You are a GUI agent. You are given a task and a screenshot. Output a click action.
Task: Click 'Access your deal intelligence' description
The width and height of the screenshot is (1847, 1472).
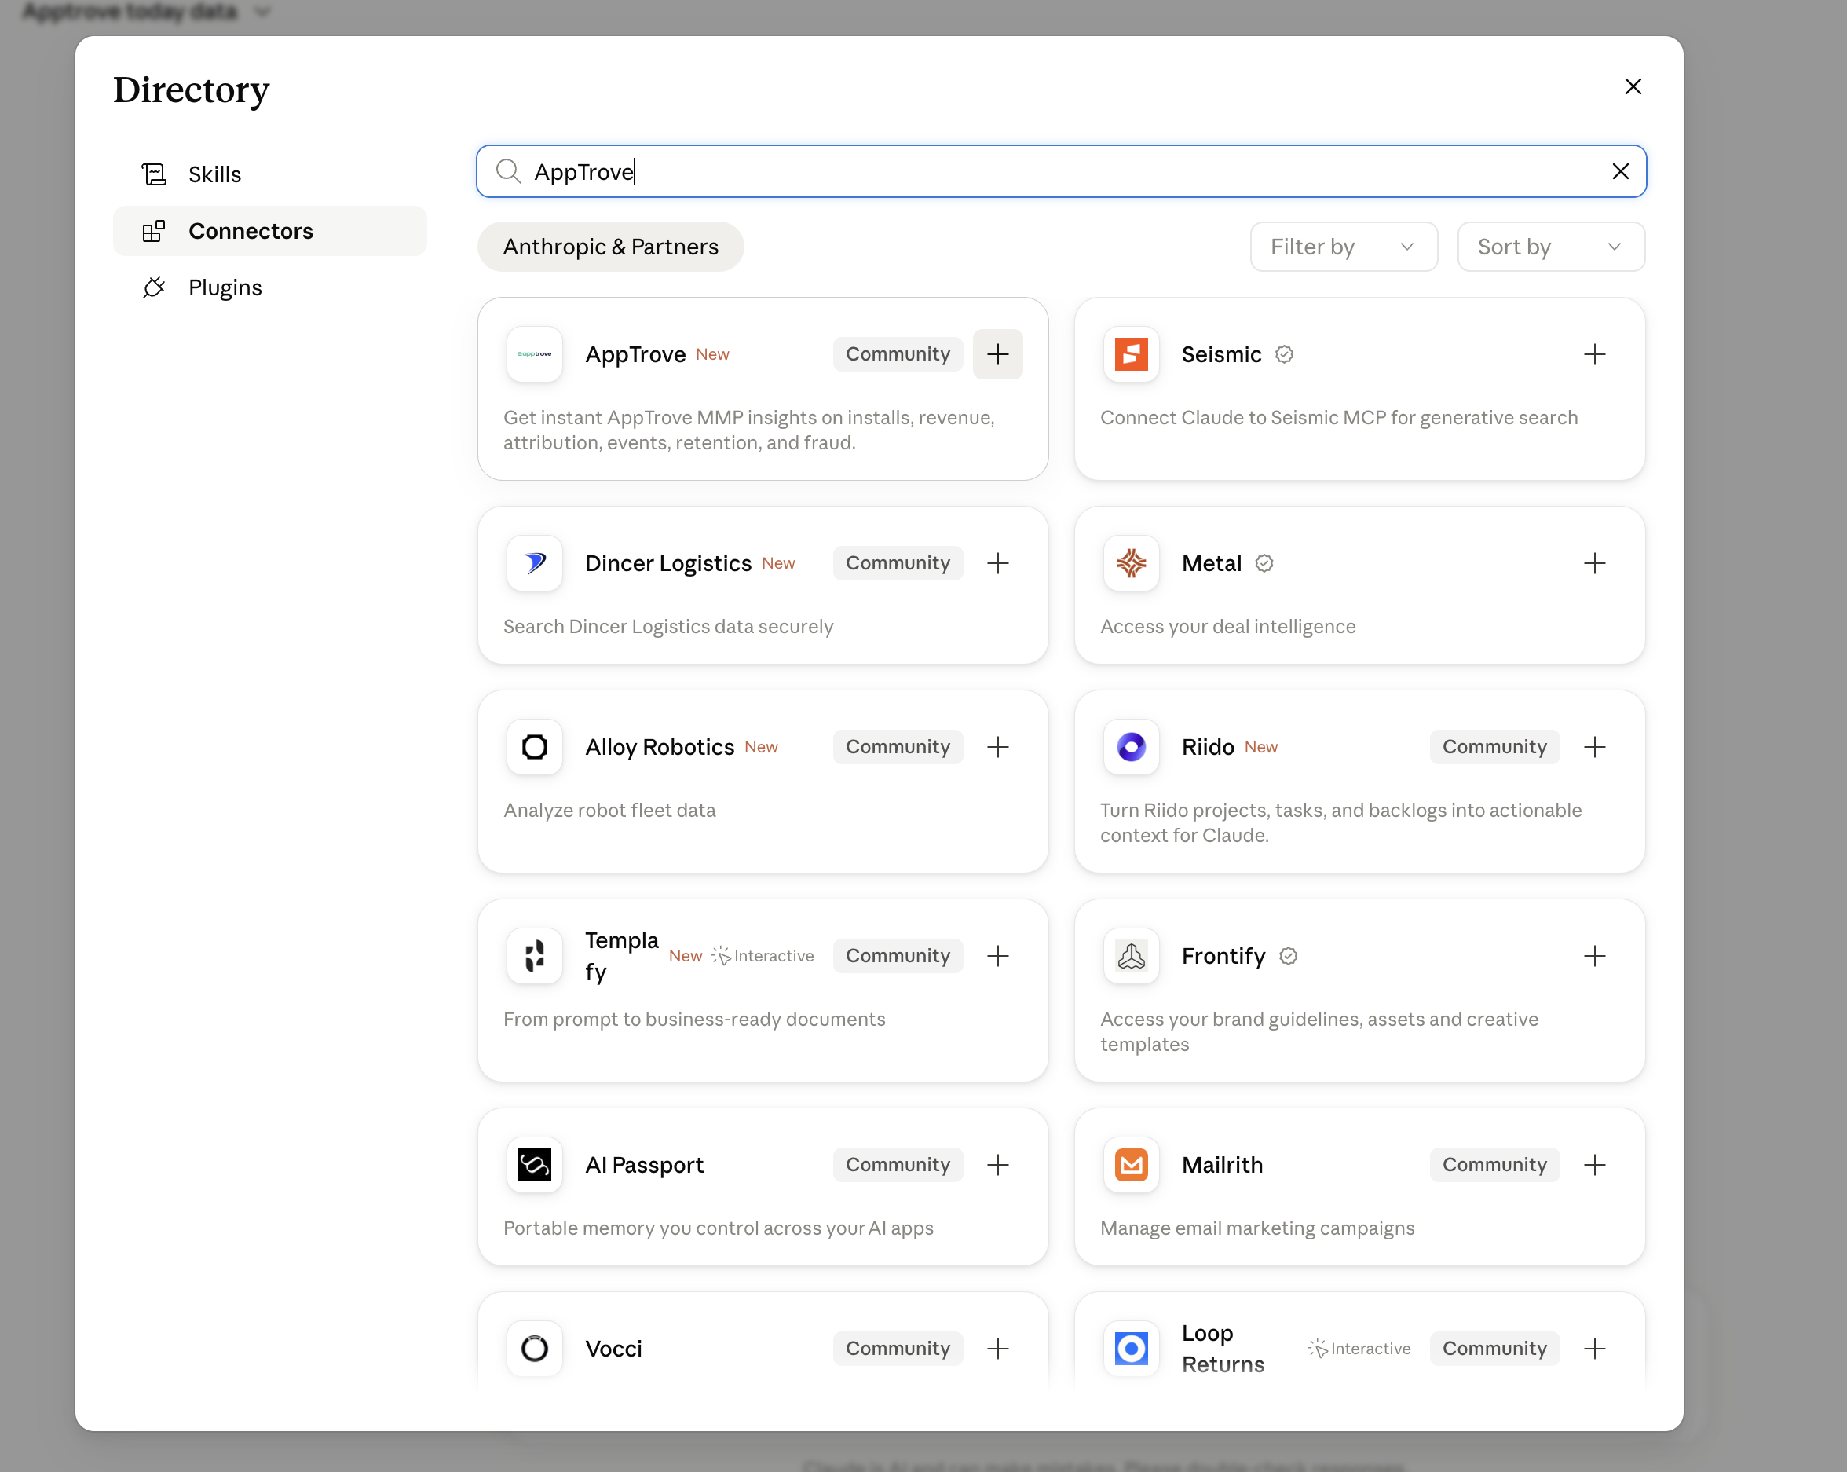coord(1227,626)
